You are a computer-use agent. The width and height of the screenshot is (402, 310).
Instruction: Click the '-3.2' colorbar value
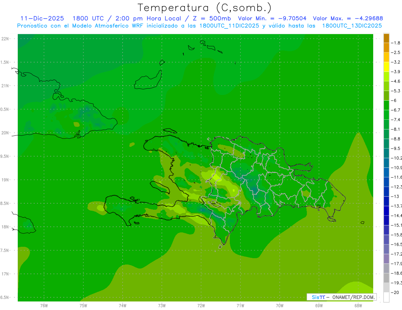(x=396, y=62)
